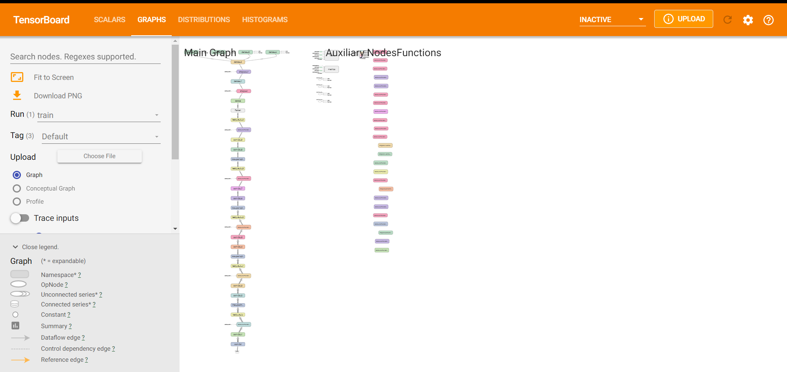Click the sidebar vertical scrollbar thumb
The image size is (787, 372).
click(x=175, y=102)
